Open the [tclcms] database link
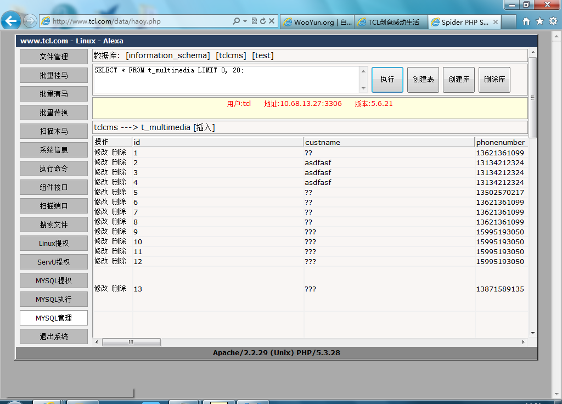The height and width of the screenshot is (404, 562). (231, 55)
